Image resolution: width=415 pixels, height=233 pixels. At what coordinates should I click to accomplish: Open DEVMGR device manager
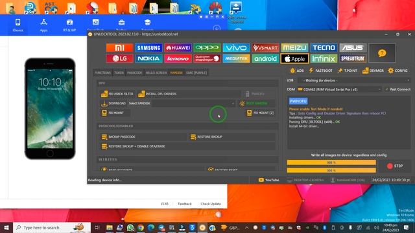click(373, 71)
